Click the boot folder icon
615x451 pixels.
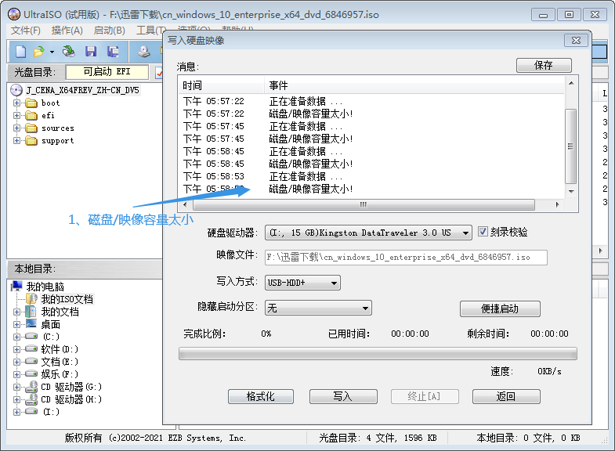(x=31, y=103)
